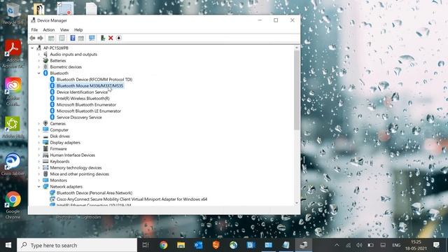Open Google Chrome desktop shortcut
The image size is (448, 252).
point(13,205)
